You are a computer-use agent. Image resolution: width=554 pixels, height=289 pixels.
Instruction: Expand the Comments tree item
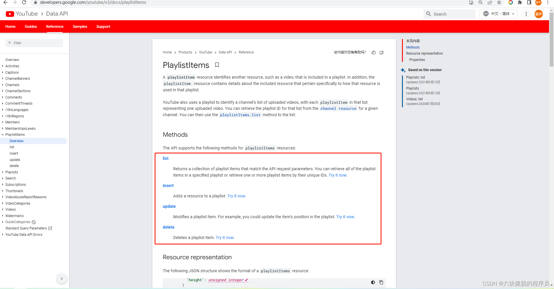tap(3, 97)
